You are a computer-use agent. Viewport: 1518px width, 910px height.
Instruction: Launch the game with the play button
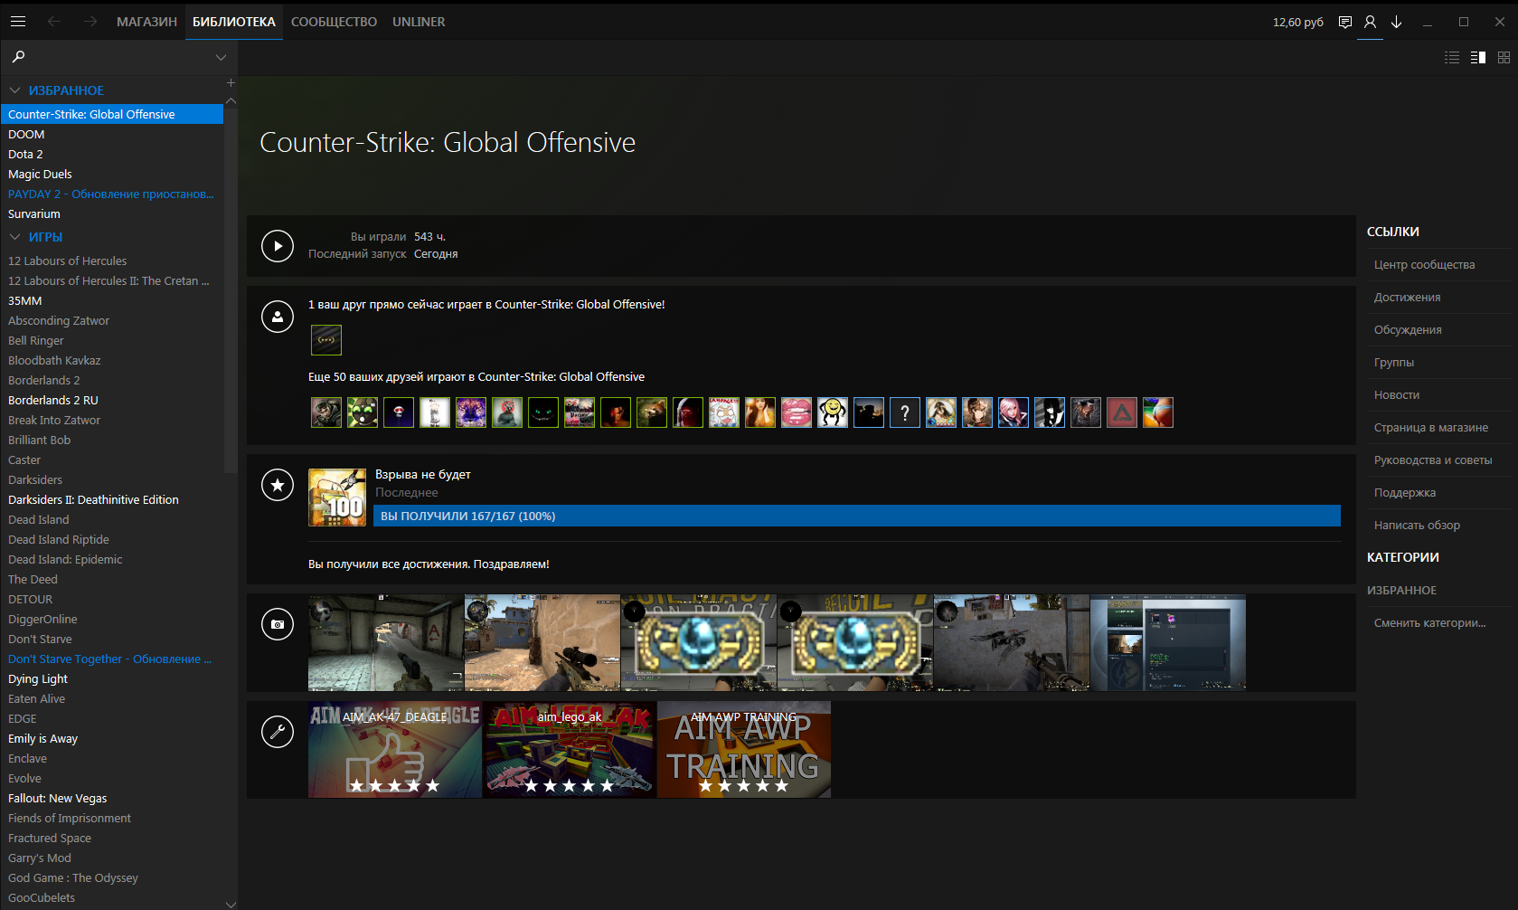(278, 246)
